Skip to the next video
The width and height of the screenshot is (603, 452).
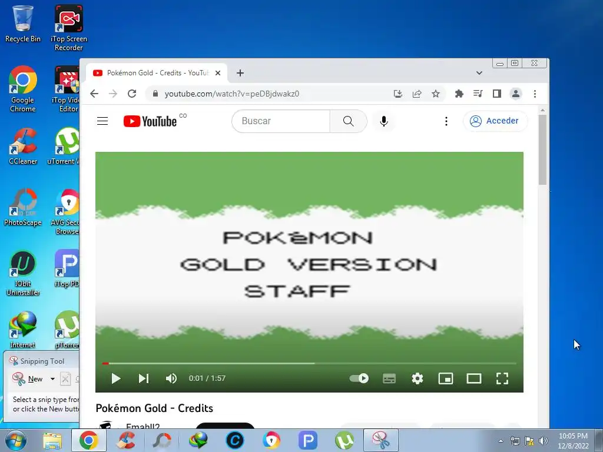[x=144, y=378]
